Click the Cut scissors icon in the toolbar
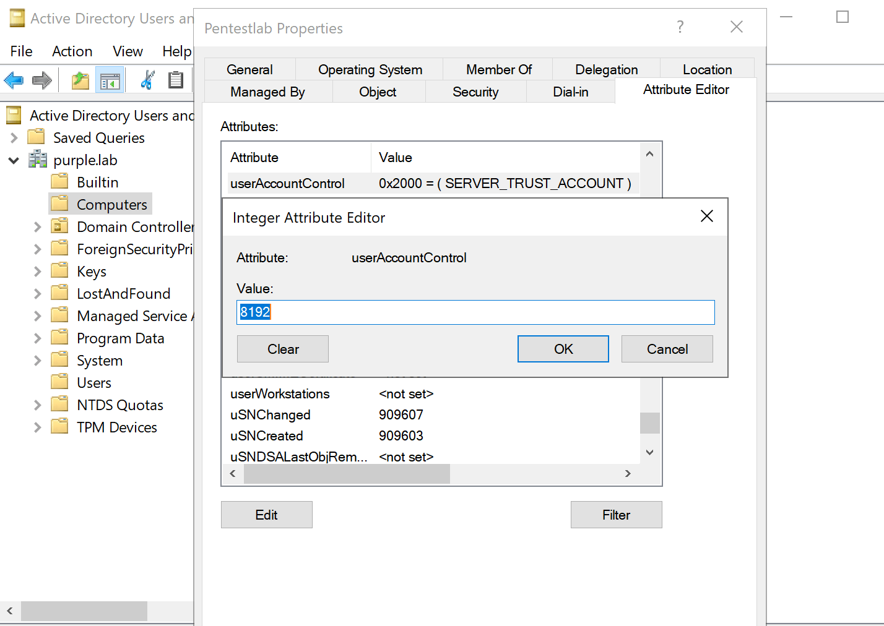Screen dimensions: 884x626 147,80
